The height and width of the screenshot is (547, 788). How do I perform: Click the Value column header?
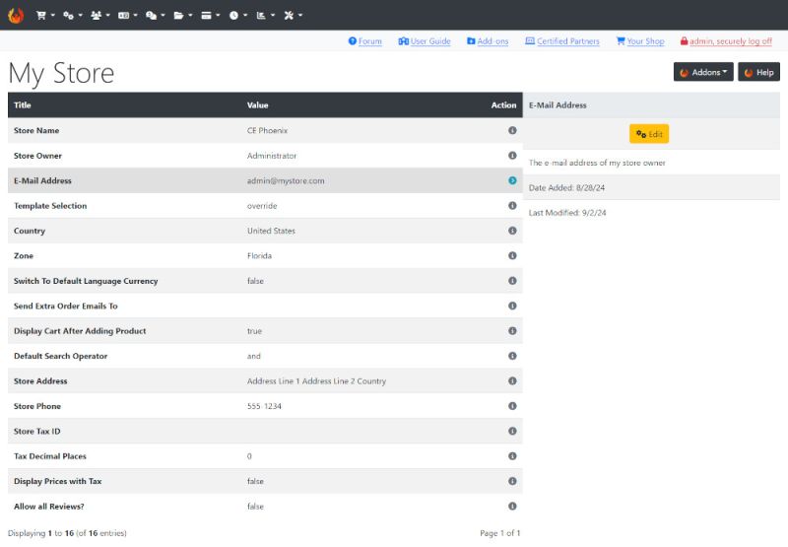pos(257,105)
